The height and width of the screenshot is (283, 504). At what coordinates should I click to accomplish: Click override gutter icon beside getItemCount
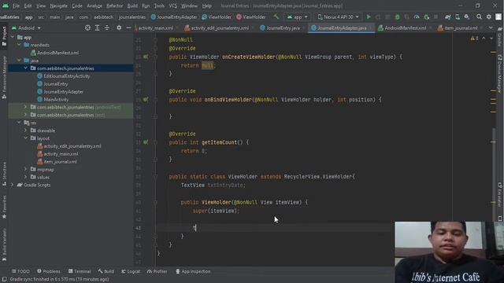(x=146, y=142)
